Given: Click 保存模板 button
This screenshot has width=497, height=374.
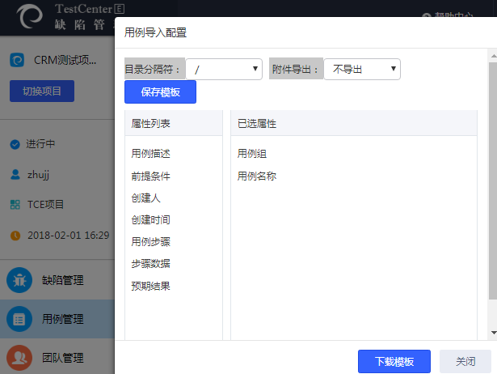Looking at the screenshot, I should (160, 92).
